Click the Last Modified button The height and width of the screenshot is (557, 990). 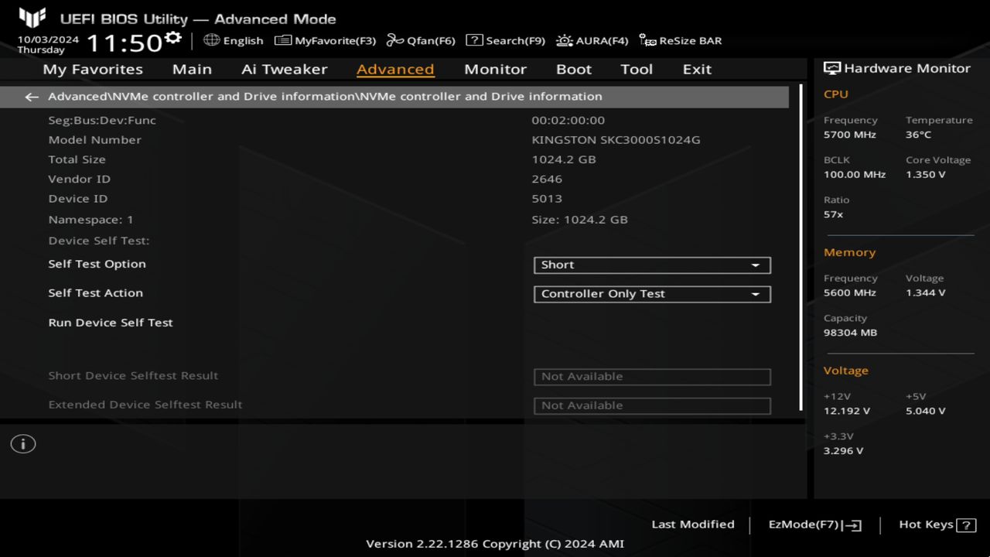click(x=693, y=525)
